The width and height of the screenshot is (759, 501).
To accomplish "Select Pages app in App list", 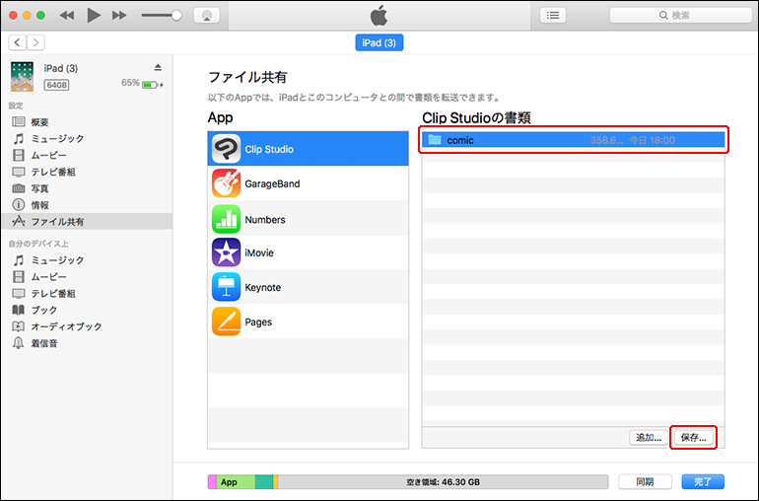I will tap(308, 322).
